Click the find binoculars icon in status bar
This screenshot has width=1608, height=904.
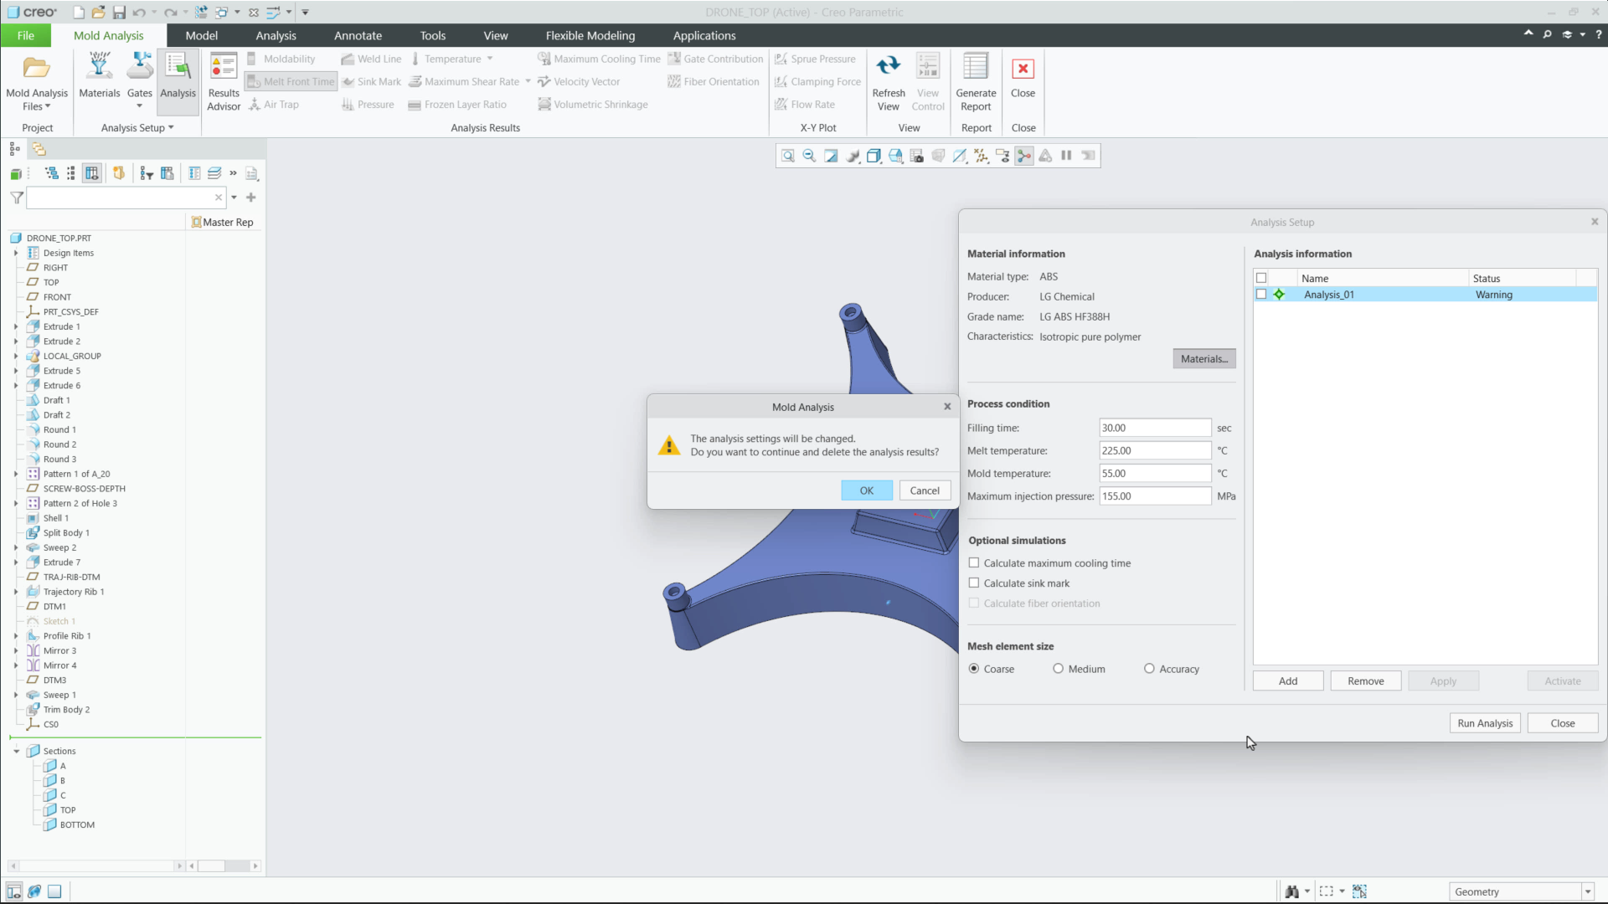(1291, 891)
